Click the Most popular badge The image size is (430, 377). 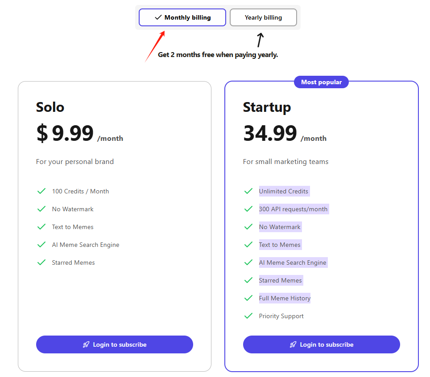[321, 82]
